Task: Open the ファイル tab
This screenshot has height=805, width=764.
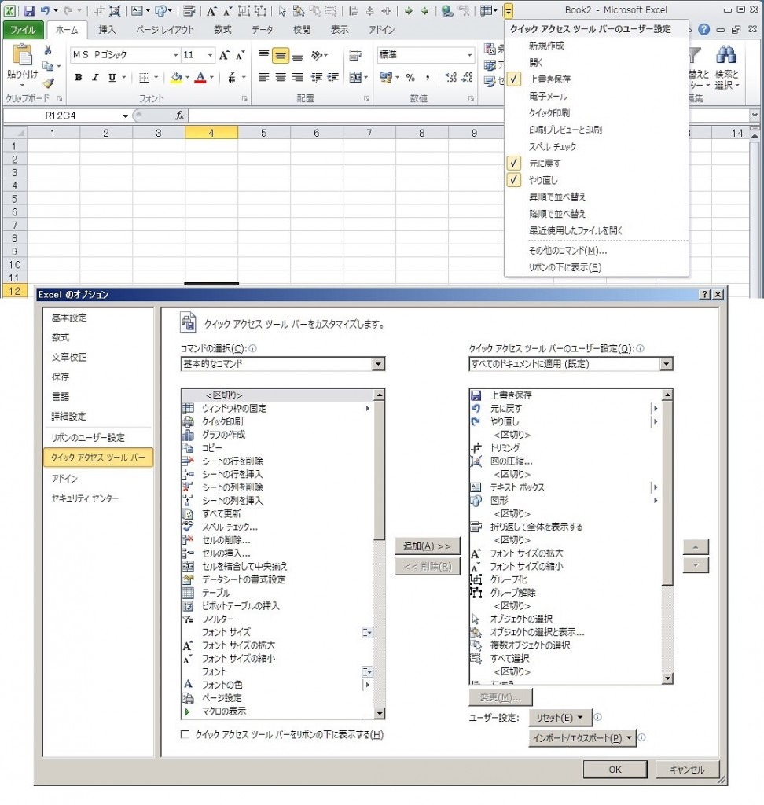Action: click(23, 30)
